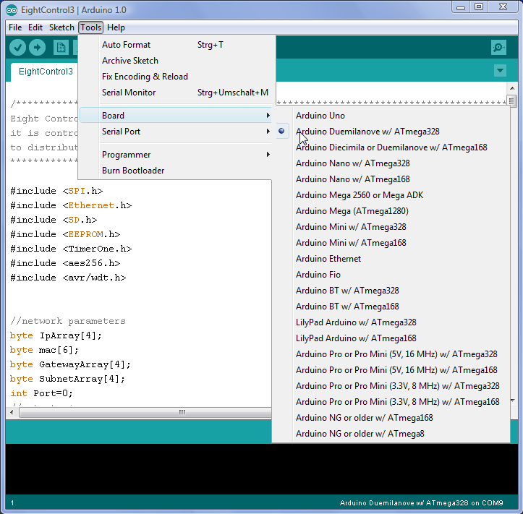
Task: Choose Arduino BT w/ ATmega168
Action: point(391,307)
